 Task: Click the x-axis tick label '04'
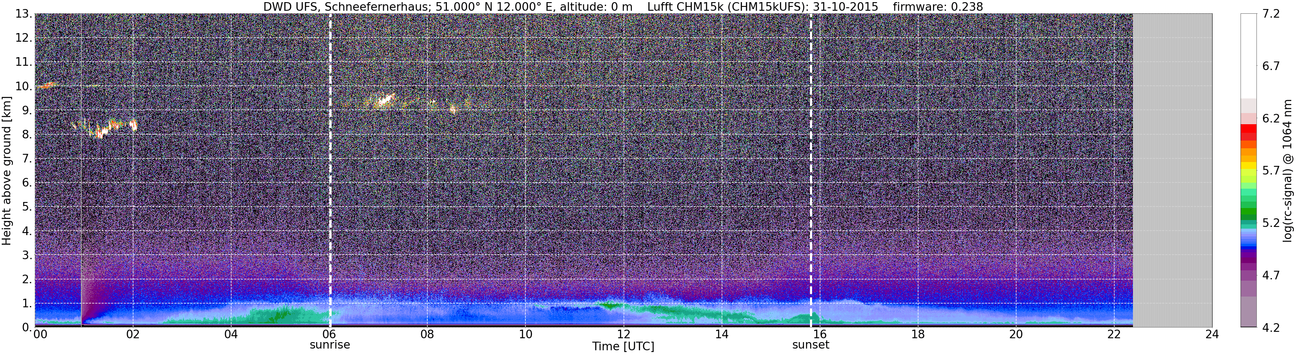pyautogui.click(x=231, y=334)
